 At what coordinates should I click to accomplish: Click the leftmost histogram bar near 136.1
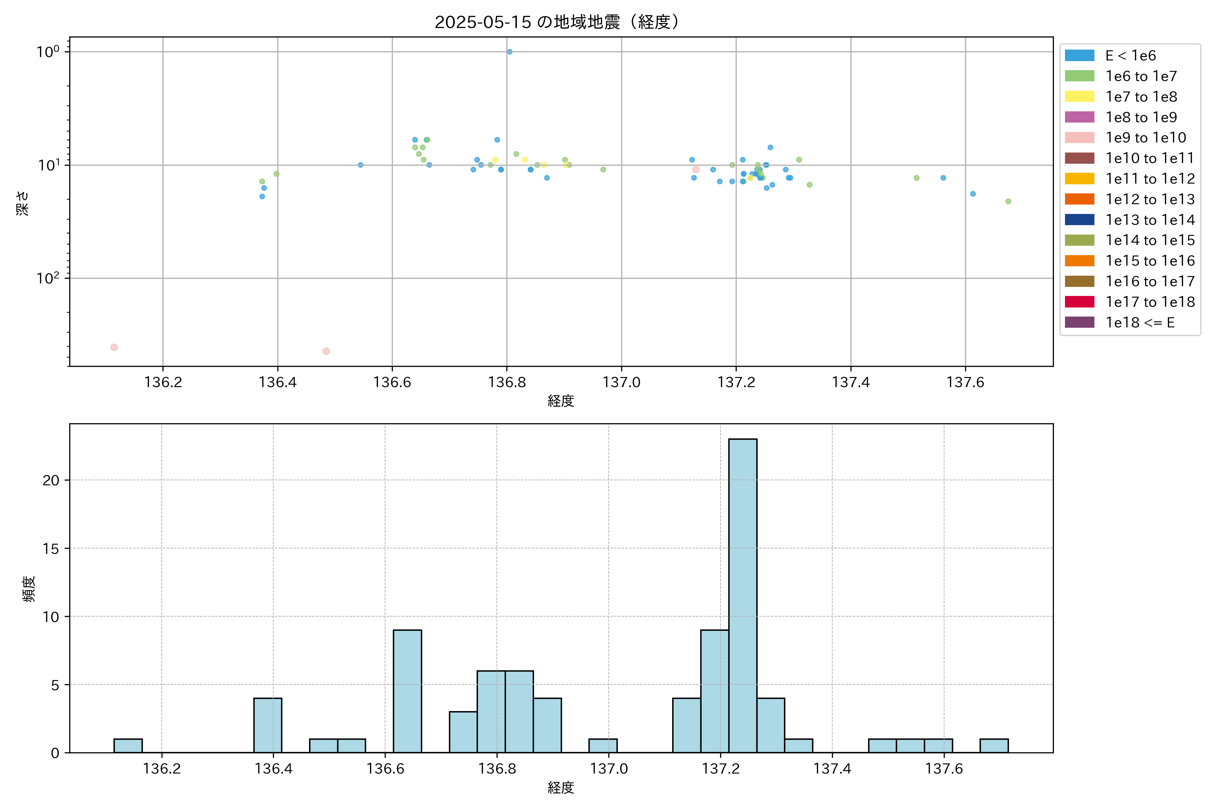(128, 746)
